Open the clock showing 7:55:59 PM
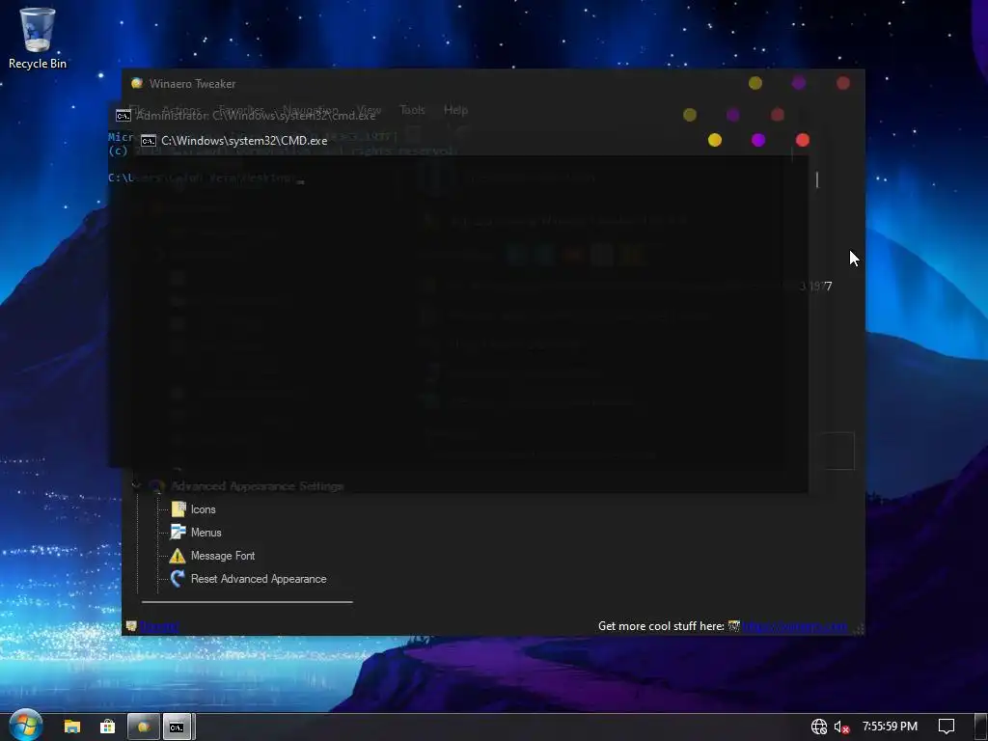The height and width of the screenshot is (741, 988). pyautogui.click(x=890, y=727)
